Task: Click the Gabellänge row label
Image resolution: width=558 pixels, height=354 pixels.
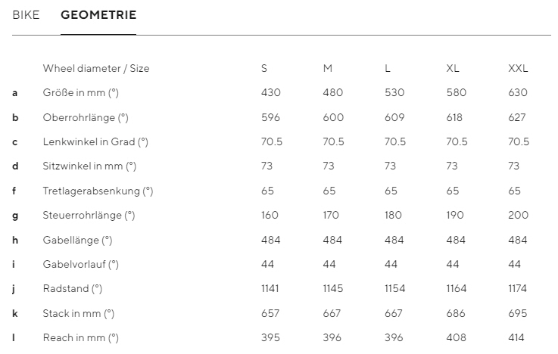Action: point(77,240)
